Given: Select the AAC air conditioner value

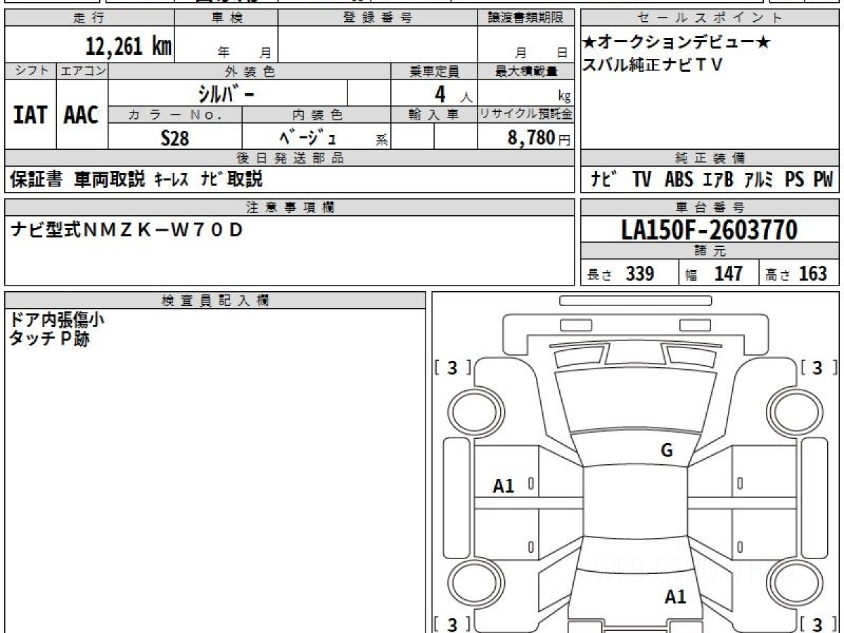Looking at the screenshot, I should point(82,115).
